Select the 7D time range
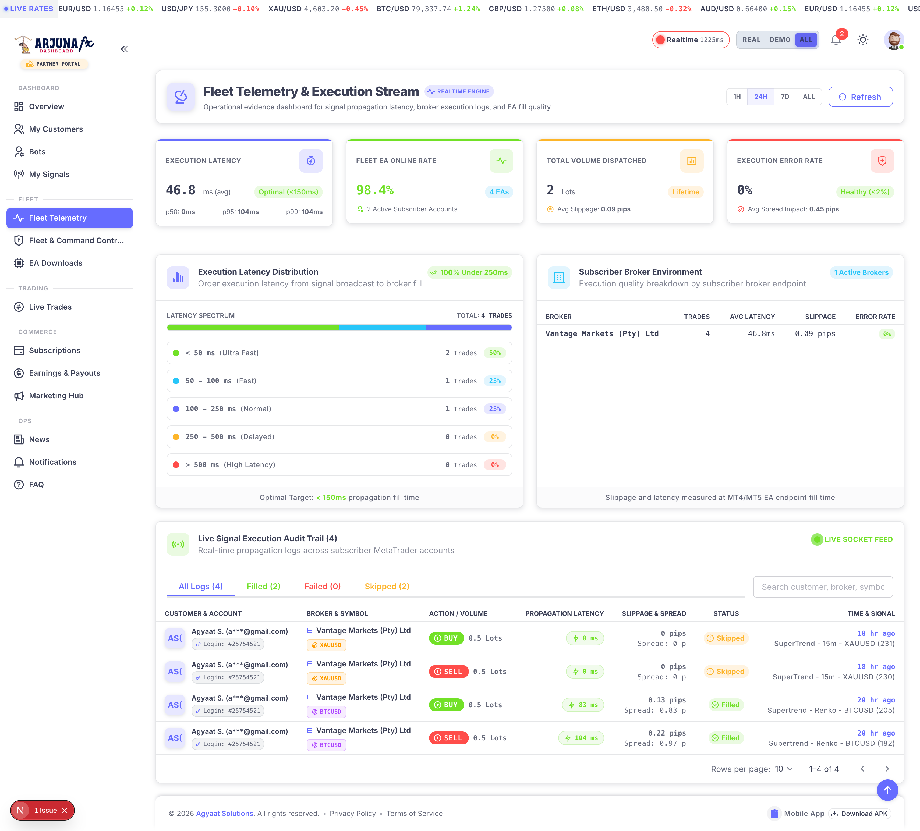Image resolution: width=920 pixels, height=831 pixels. (784, 97)
